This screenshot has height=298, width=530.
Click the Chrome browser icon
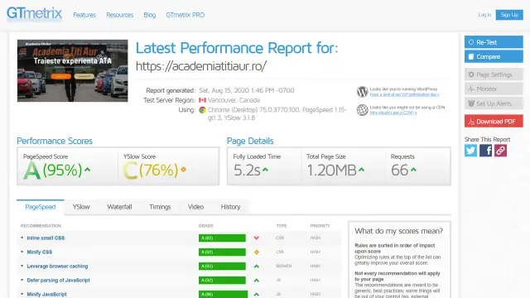pos(202,110)
